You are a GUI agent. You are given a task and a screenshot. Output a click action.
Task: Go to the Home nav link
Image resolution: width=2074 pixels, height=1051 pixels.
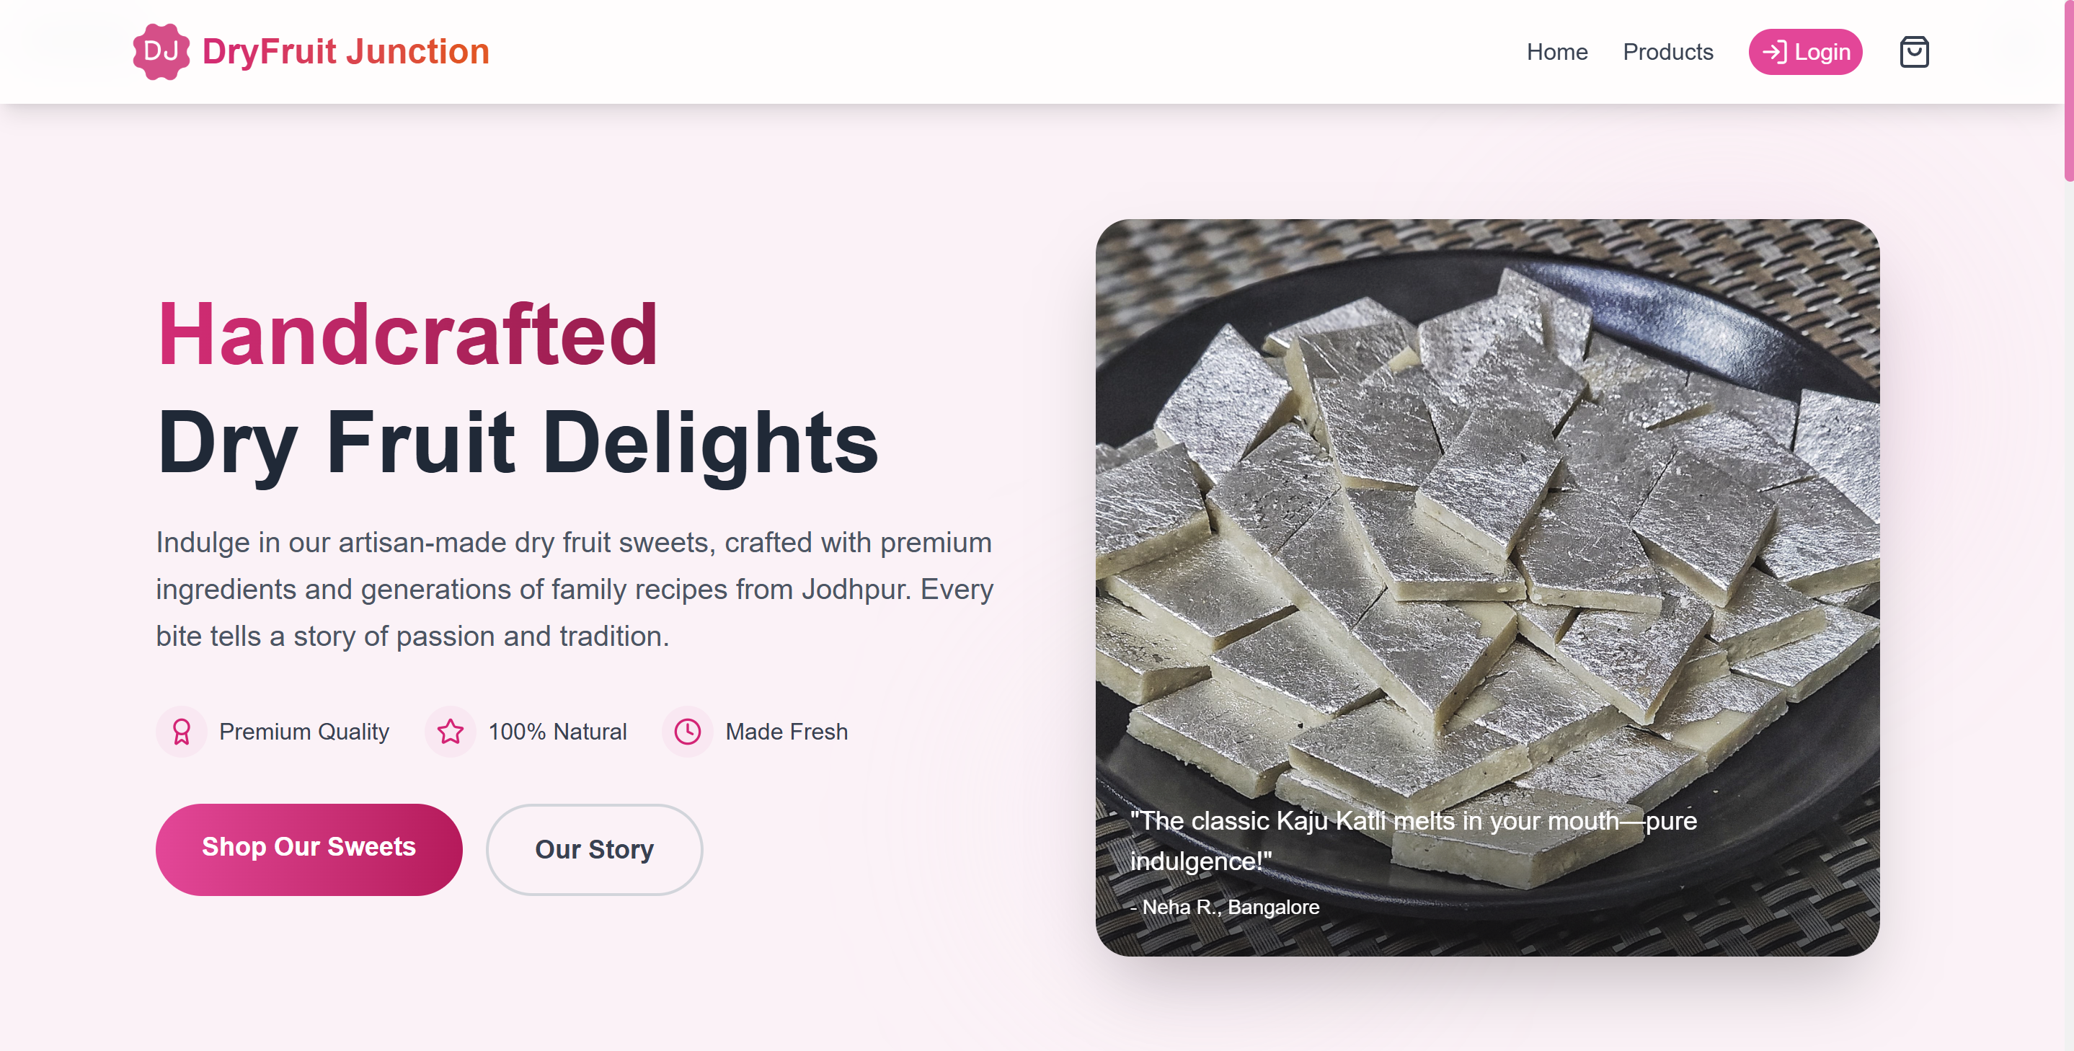[x=1556, y=53]
